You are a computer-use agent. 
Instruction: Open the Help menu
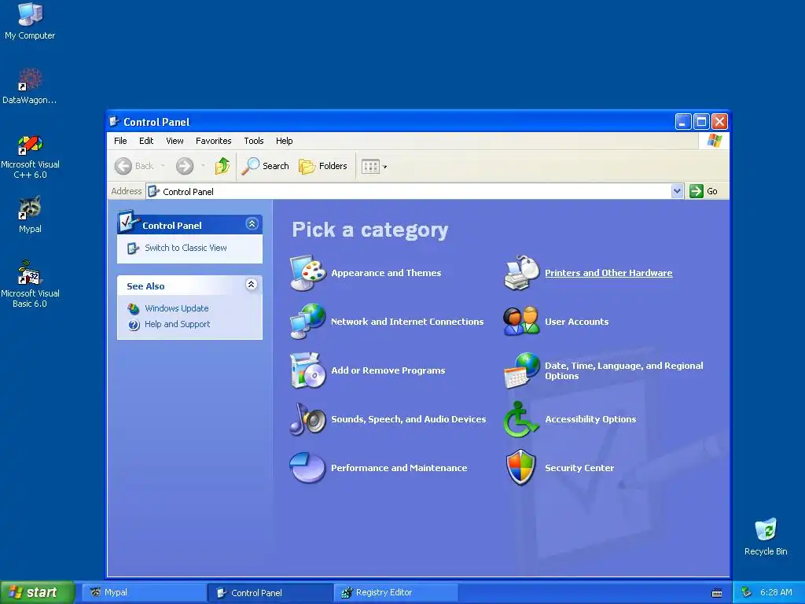pyautogui.click(x=284, y=141)
